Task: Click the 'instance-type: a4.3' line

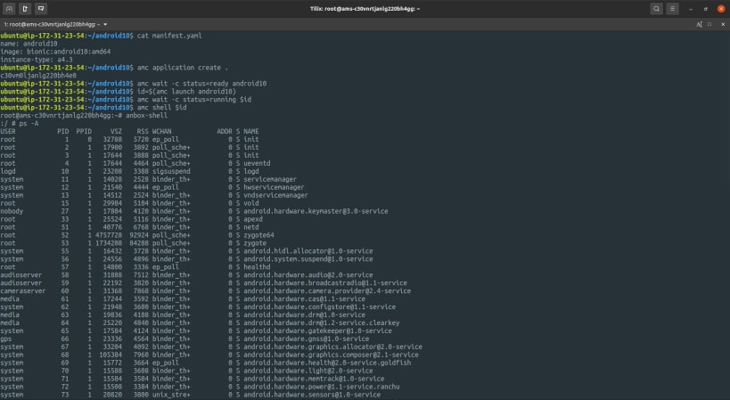Action: coord(37,60)
